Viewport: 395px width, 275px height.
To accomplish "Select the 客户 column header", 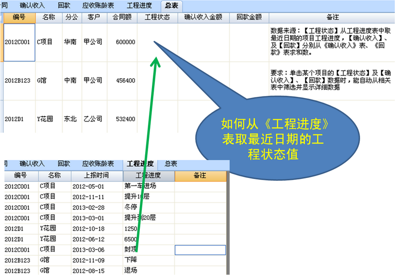I will click(94, 17).
